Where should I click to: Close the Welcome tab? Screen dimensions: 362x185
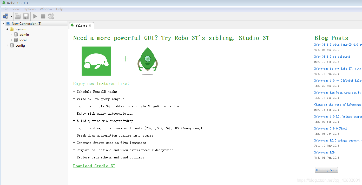pyautogui.click(x=90, y=26)
